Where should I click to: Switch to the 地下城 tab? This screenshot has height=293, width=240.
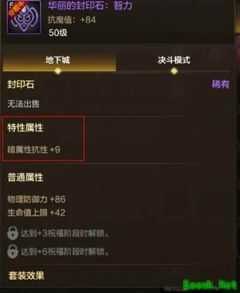coord(59,60)
